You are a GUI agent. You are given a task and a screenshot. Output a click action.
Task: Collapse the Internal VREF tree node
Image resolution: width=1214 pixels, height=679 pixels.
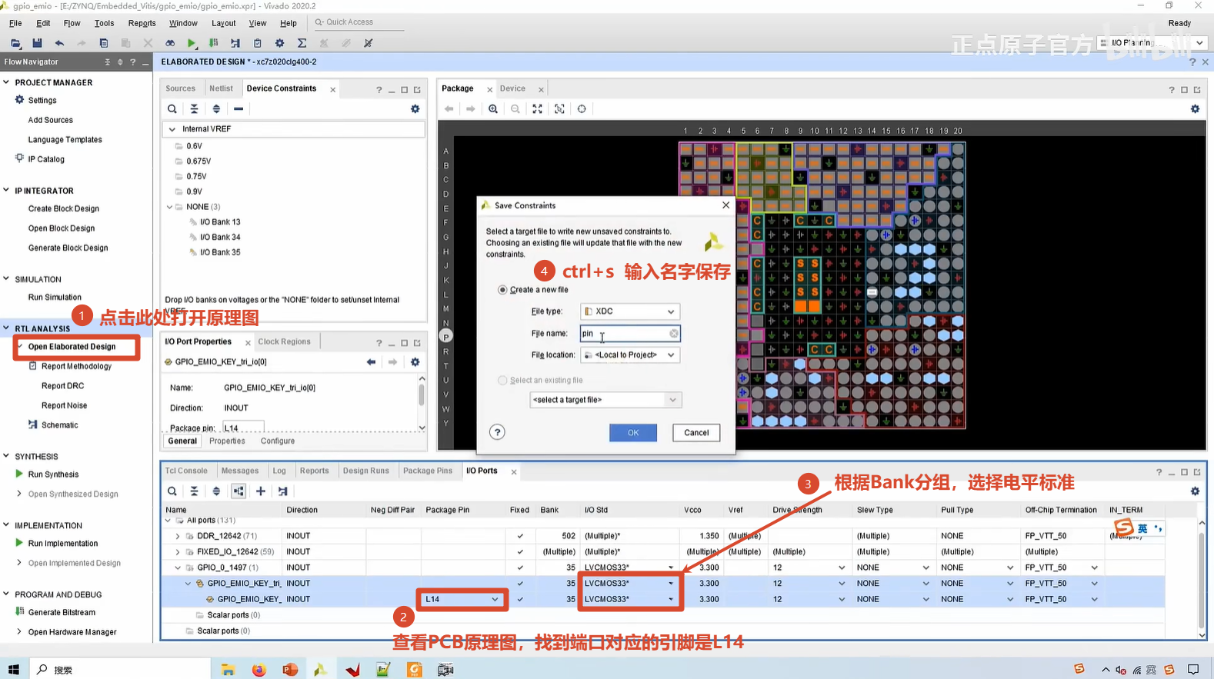coord(172,129)
